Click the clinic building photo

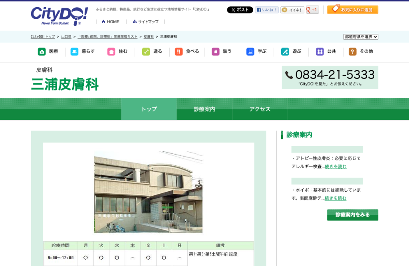coord(148,192)
